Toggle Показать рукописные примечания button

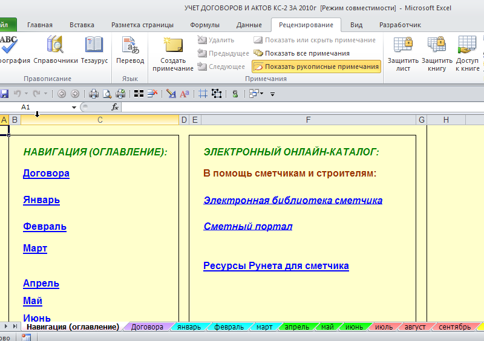[x=316, y=67]
